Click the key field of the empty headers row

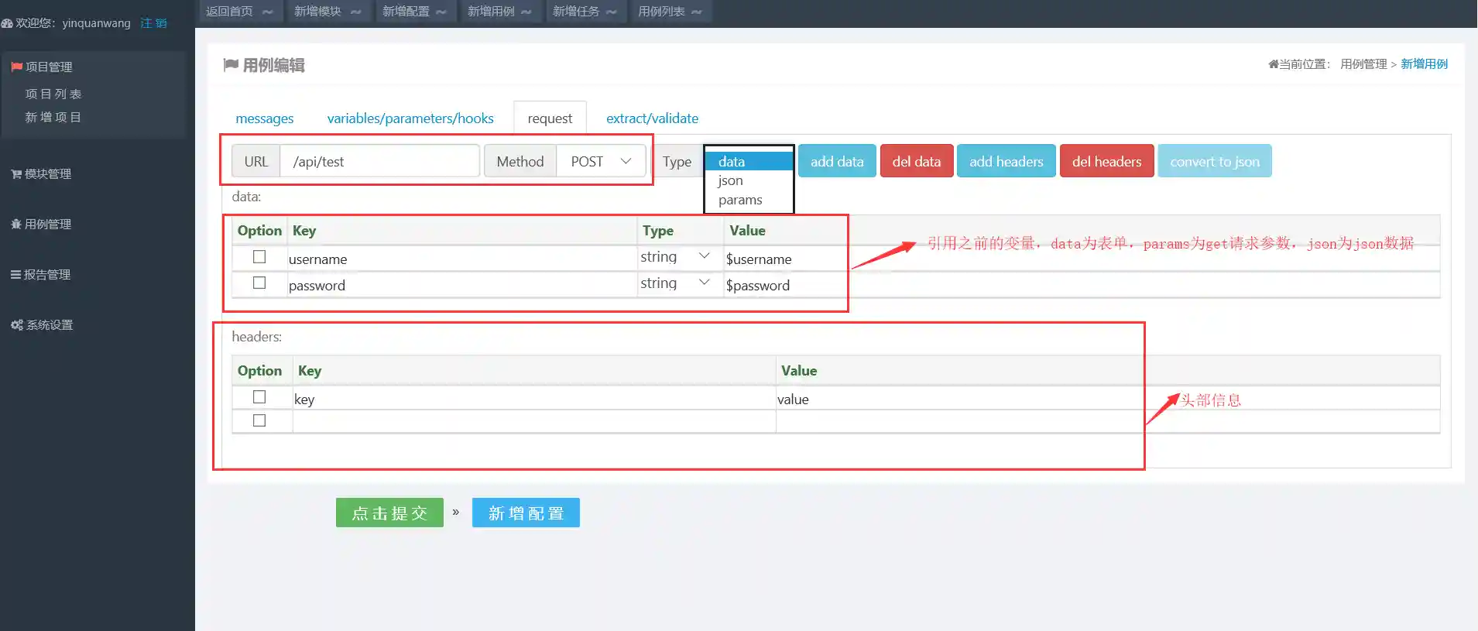[x=534, y=422]
